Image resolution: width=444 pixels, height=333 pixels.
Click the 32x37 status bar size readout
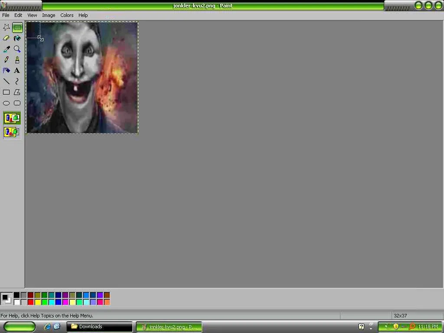400,316
